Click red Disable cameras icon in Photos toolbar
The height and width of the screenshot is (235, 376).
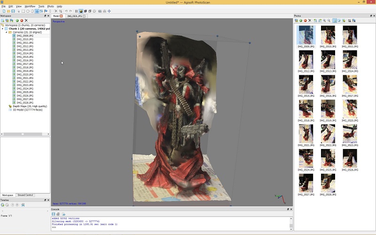(x=305, y=21)
